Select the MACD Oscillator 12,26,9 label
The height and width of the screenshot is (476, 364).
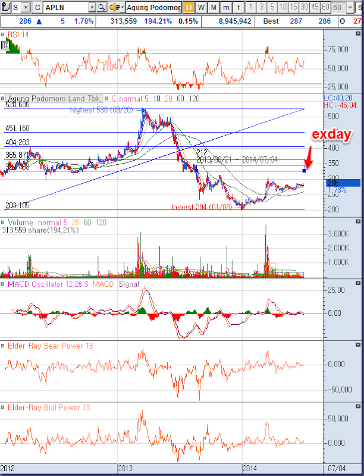coord(48,284)
